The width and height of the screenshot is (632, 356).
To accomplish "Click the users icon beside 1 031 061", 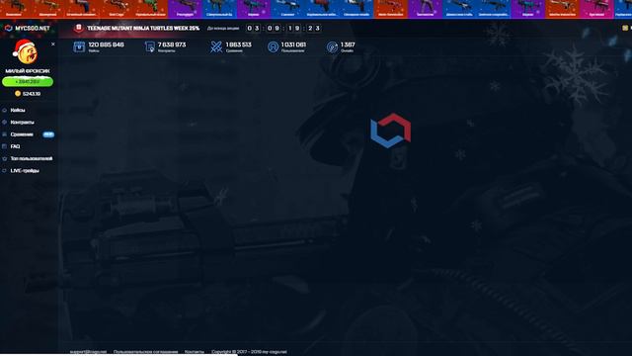I will [273, 46].
